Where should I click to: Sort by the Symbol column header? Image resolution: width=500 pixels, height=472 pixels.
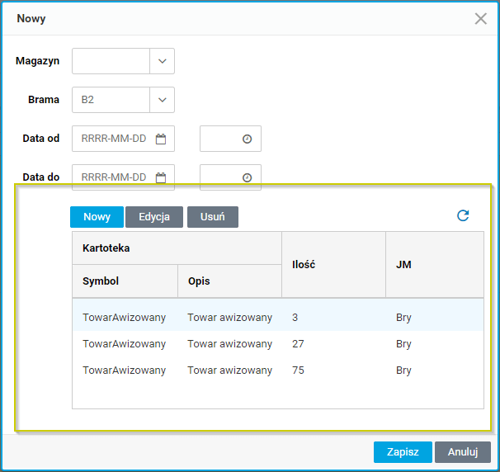[125, 281]
